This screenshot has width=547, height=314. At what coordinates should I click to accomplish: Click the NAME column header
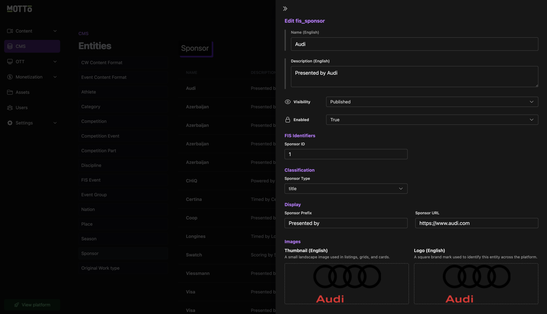click(191, 73)
